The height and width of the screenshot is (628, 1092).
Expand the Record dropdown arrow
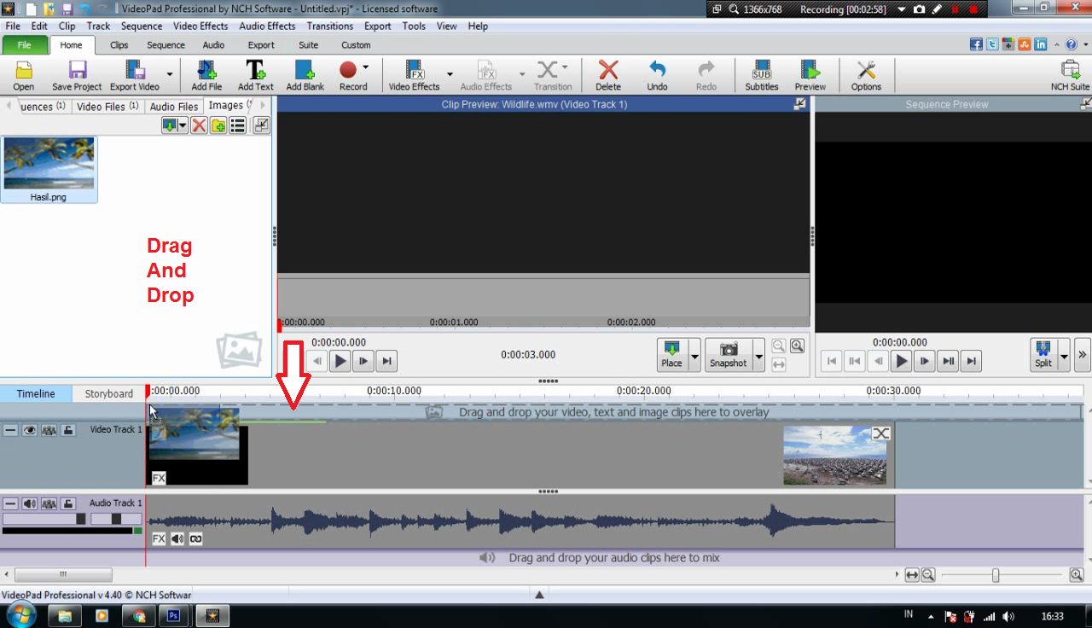pos(366,67)
